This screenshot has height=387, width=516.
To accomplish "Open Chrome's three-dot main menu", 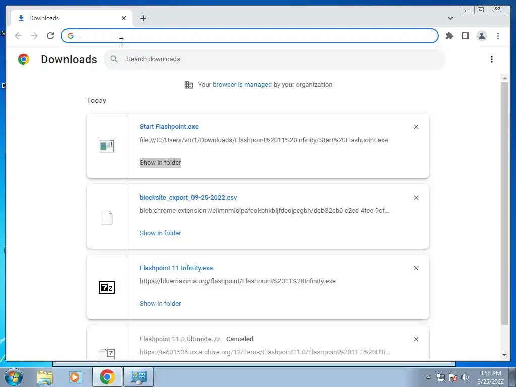I will (x=498, y=36).
